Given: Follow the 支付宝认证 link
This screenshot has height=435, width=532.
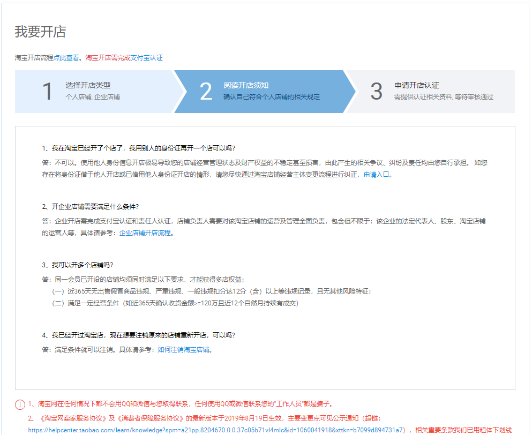Looking at the screenshot, I should tap(147, 57).
